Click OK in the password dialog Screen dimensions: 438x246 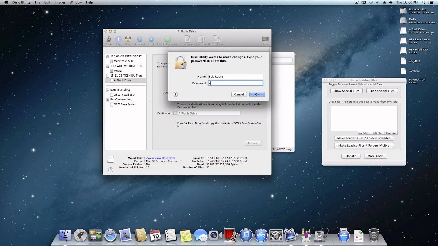tap(257, 94)
